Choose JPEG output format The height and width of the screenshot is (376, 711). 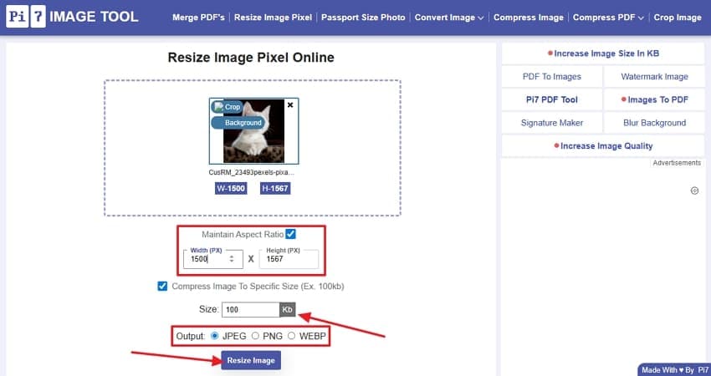pos(215,336)
